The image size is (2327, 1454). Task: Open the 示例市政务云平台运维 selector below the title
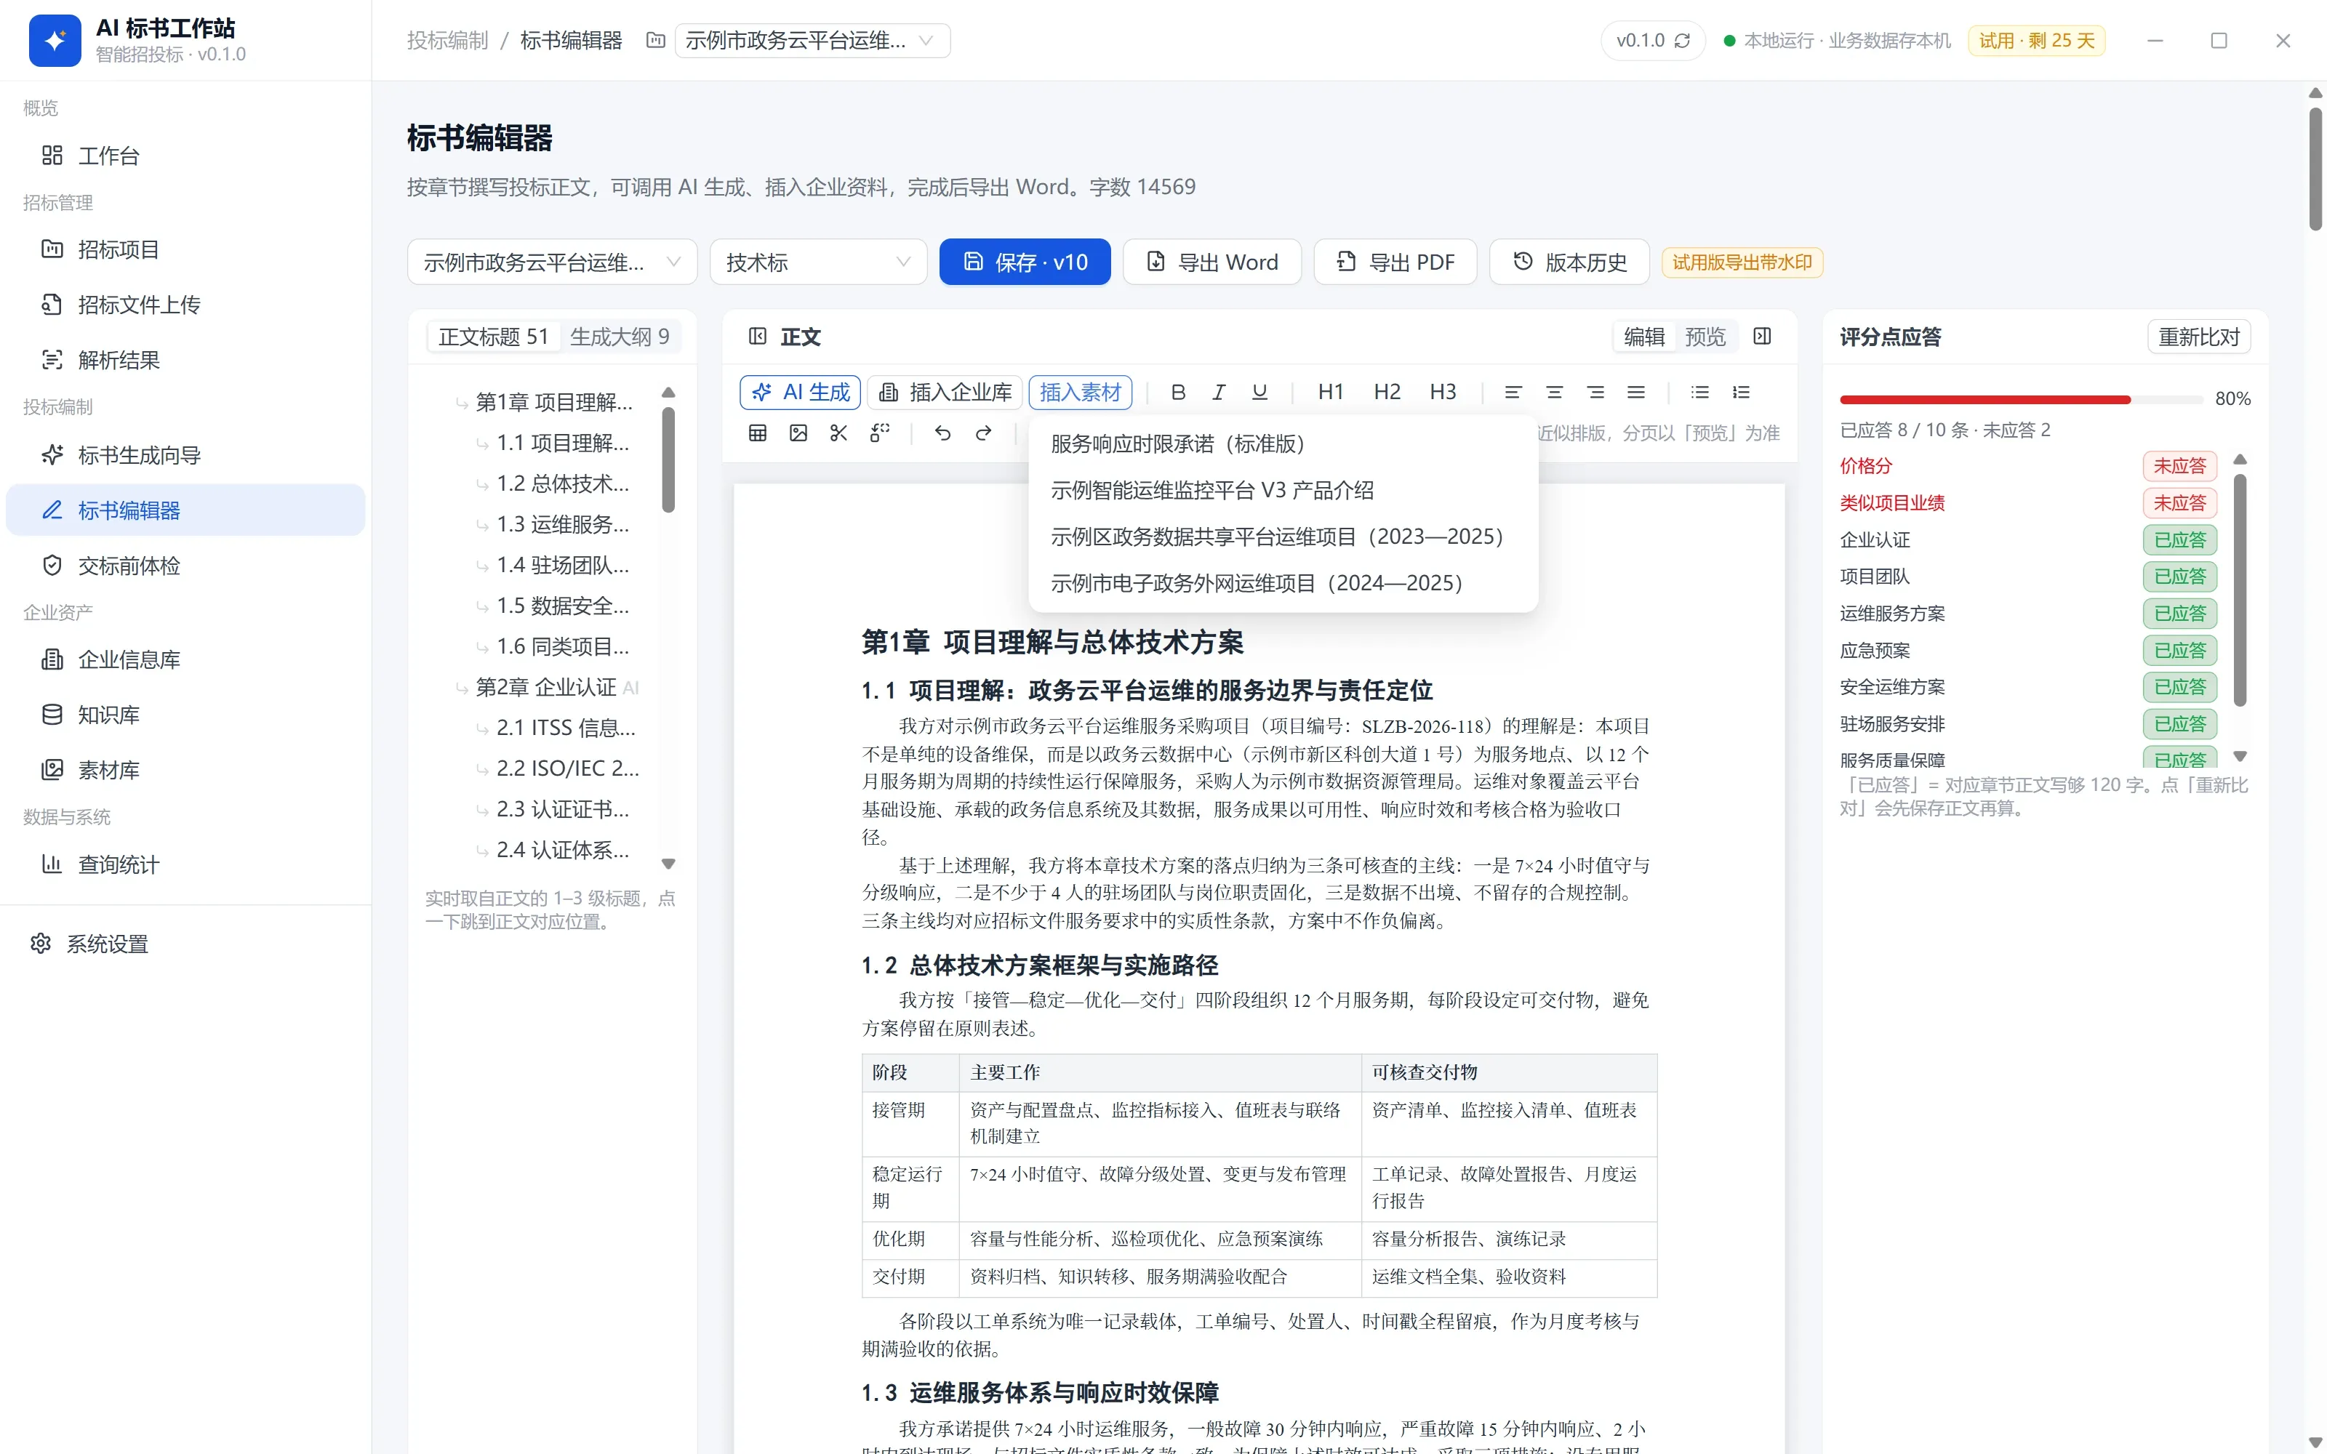[552, 262]
